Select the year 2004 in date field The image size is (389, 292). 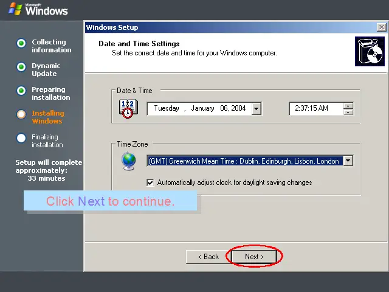[x=238, y=108]
